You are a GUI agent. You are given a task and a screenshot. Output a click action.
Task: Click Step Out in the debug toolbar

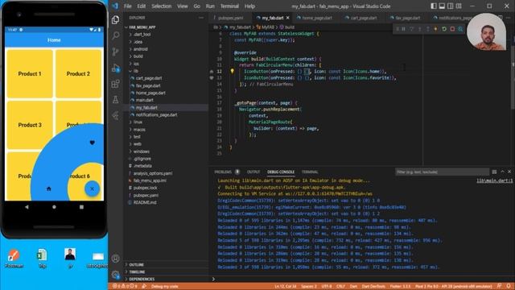pyautogui.click(x=427, y=29)
